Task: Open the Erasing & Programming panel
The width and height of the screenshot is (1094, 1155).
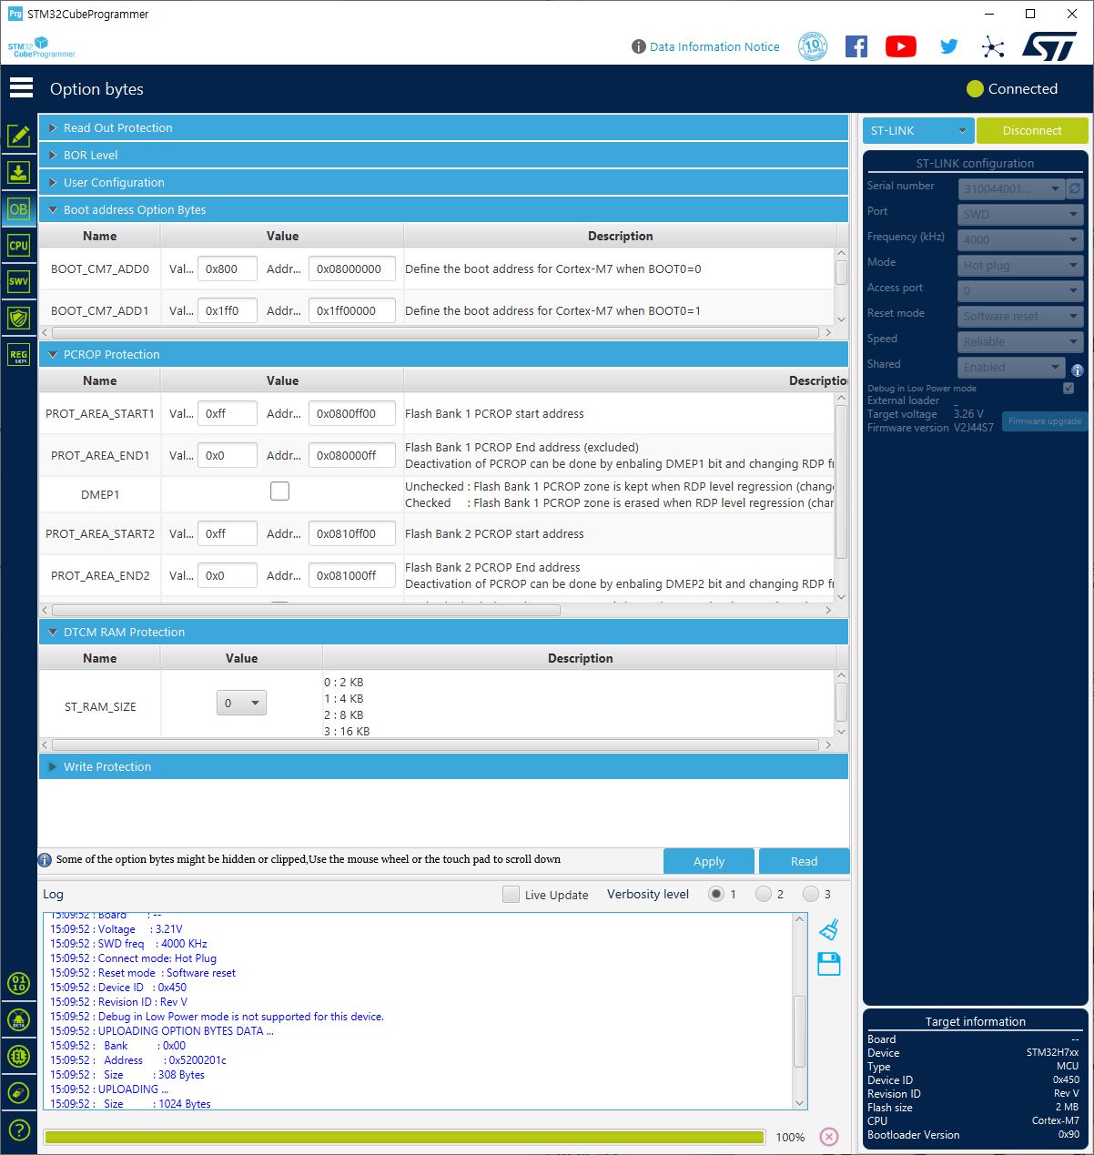Action: pos(19,171)
